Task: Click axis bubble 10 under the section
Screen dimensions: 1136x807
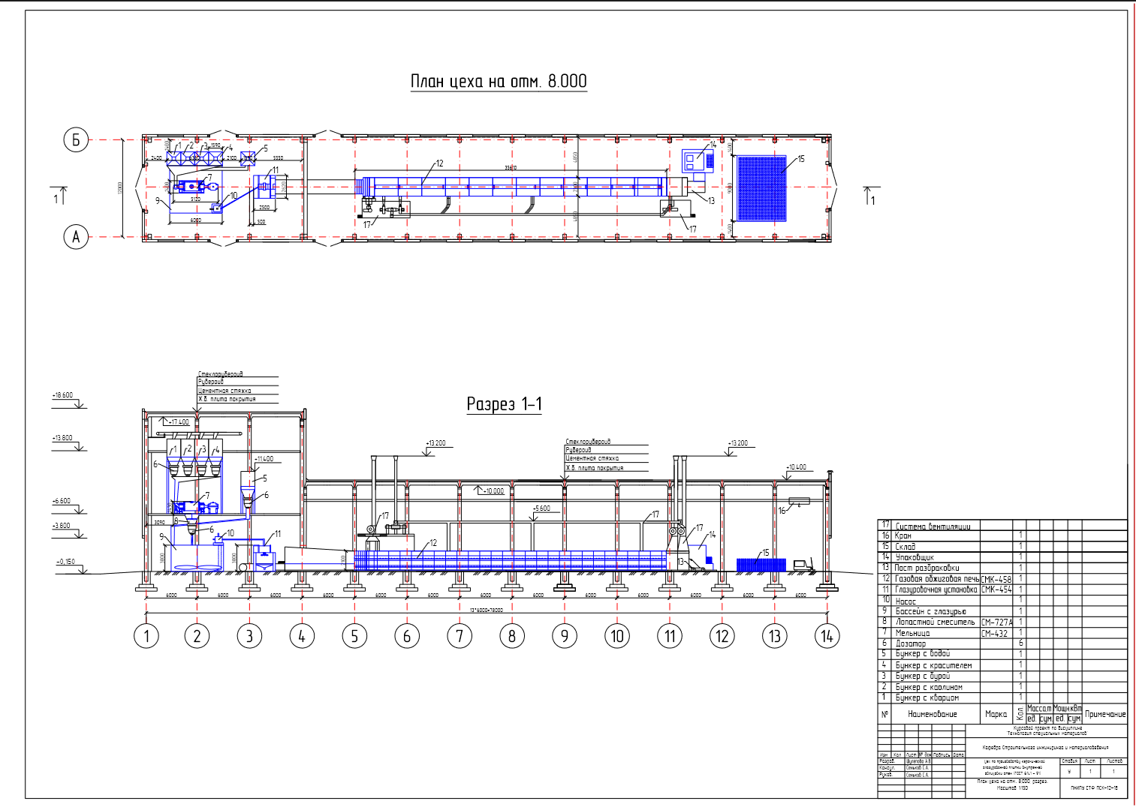Action: pyautogui.click(x=617, y=637)
